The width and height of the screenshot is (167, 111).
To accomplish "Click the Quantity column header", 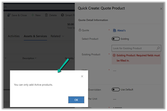I will (70, 58).
